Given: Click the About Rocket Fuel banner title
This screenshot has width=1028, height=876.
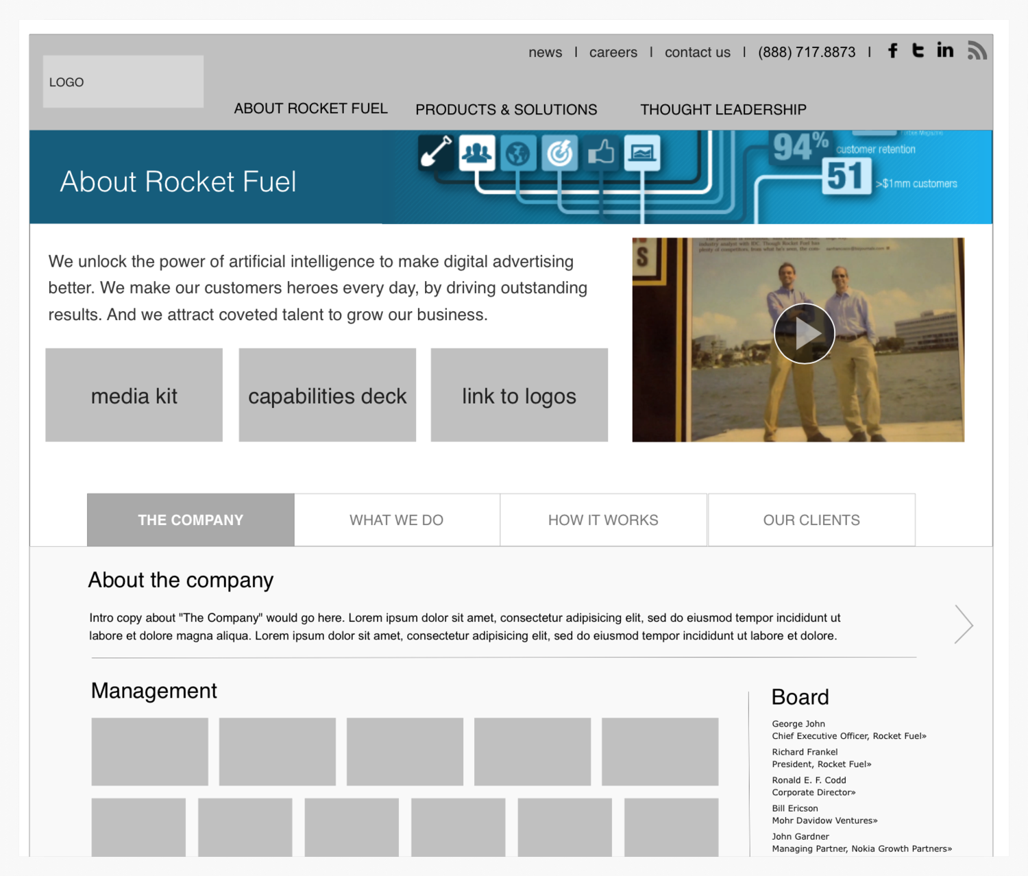Looking at the screenshot, I should click(178, 182).
